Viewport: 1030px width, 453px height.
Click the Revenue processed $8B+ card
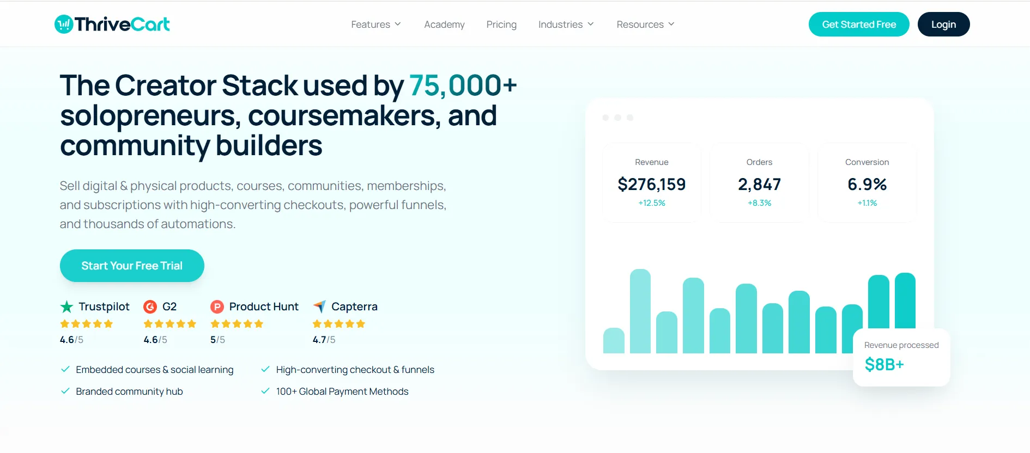[x=901, y=358]
